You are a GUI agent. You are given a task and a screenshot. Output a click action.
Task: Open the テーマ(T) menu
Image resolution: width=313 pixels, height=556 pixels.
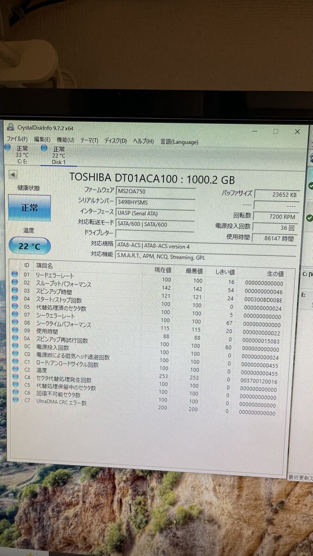coord(89,140)
